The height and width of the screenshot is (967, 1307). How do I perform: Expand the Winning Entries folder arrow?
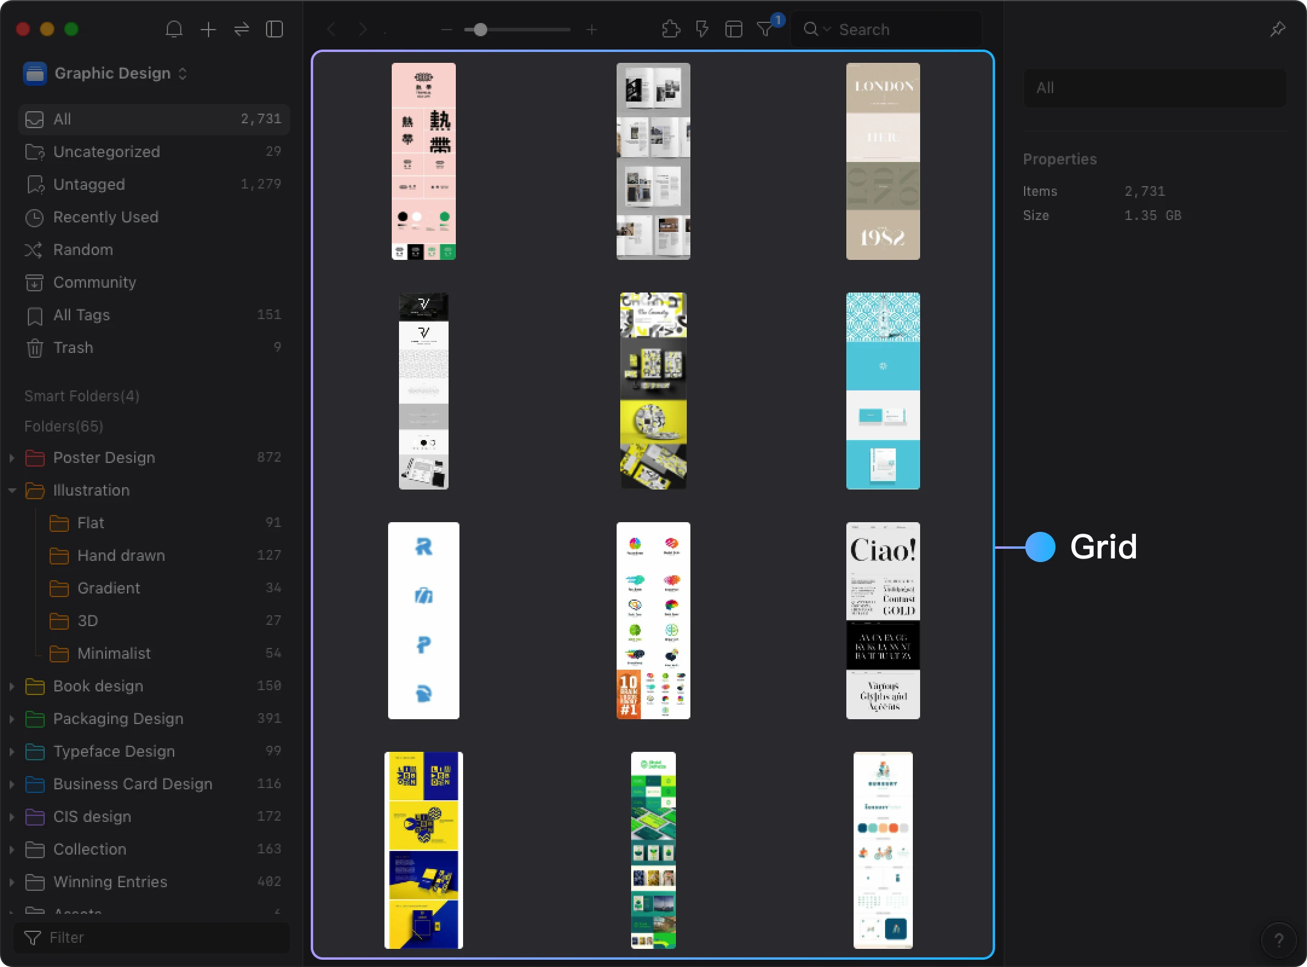click(x=11, y=882)
